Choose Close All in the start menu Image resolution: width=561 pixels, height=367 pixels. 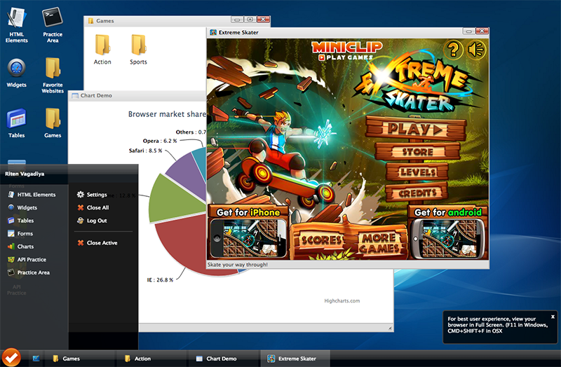93,207
